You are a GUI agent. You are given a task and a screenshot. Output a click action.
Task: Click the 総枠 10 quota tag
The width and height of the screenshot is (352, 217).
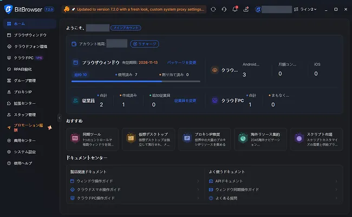[x=80, y=75]
